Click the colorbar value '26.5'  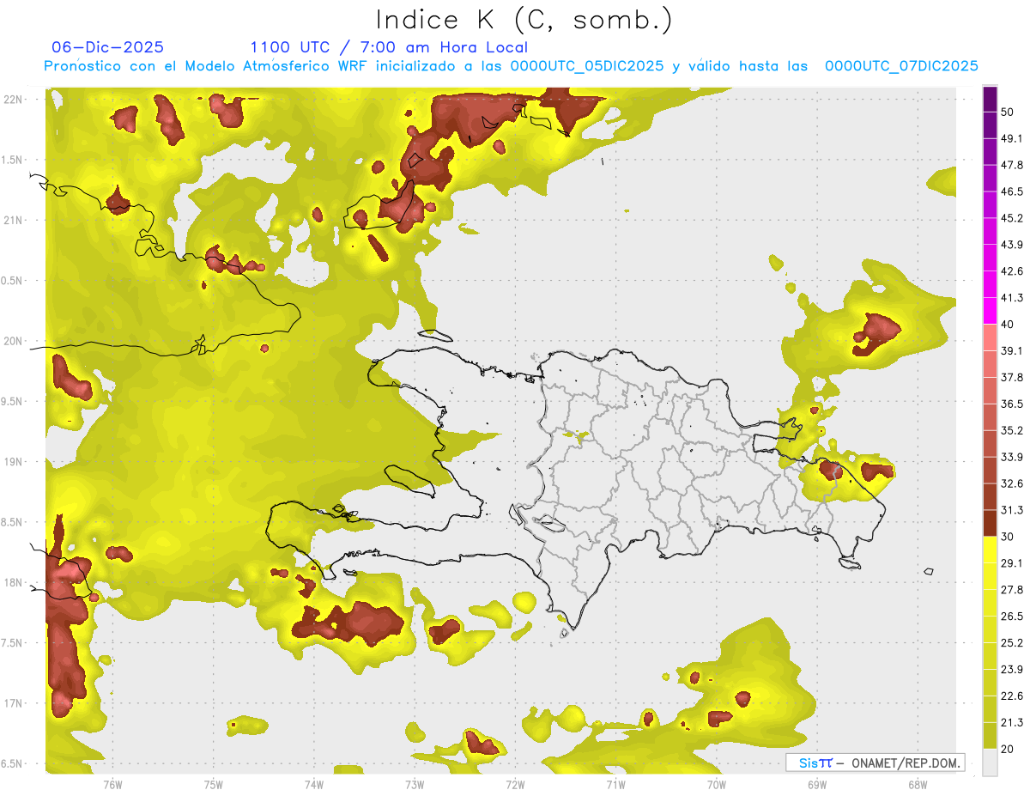click(1012, 617)
